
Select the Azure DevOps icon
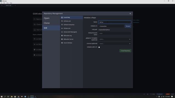62,43
